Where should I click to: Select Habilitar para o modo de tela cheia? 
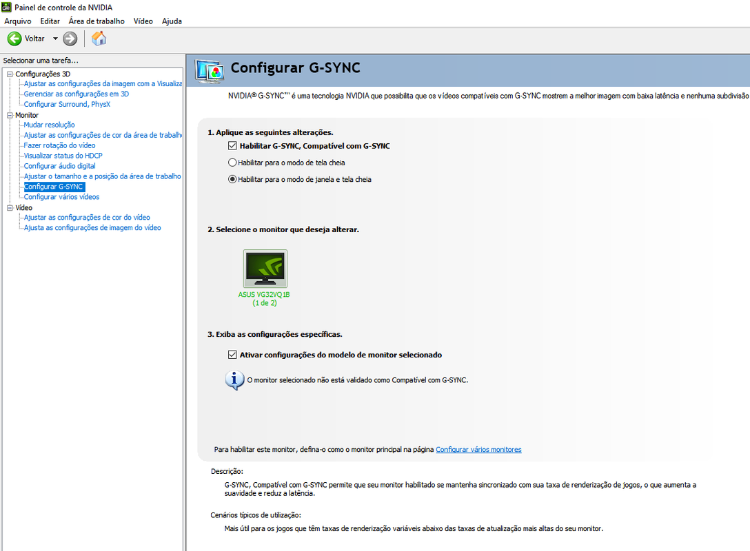pyautogui.click(x=232, y=163)
